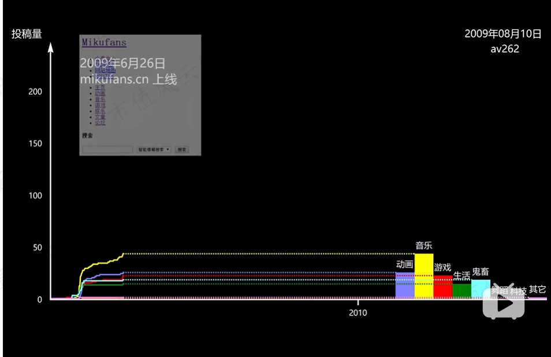Open the Mikufans title link

tap(104, 43)
